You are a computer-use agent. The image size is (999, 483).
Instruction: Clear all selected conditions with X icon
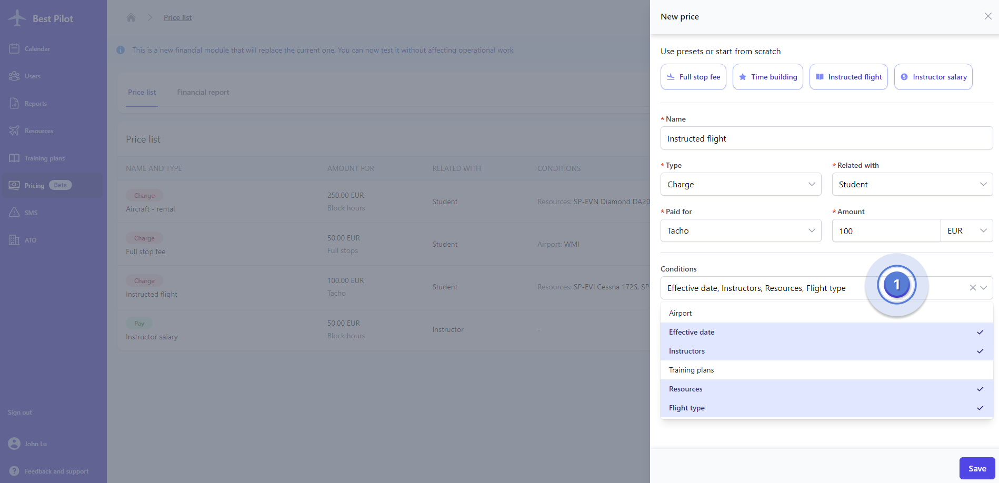coord(973,288)
